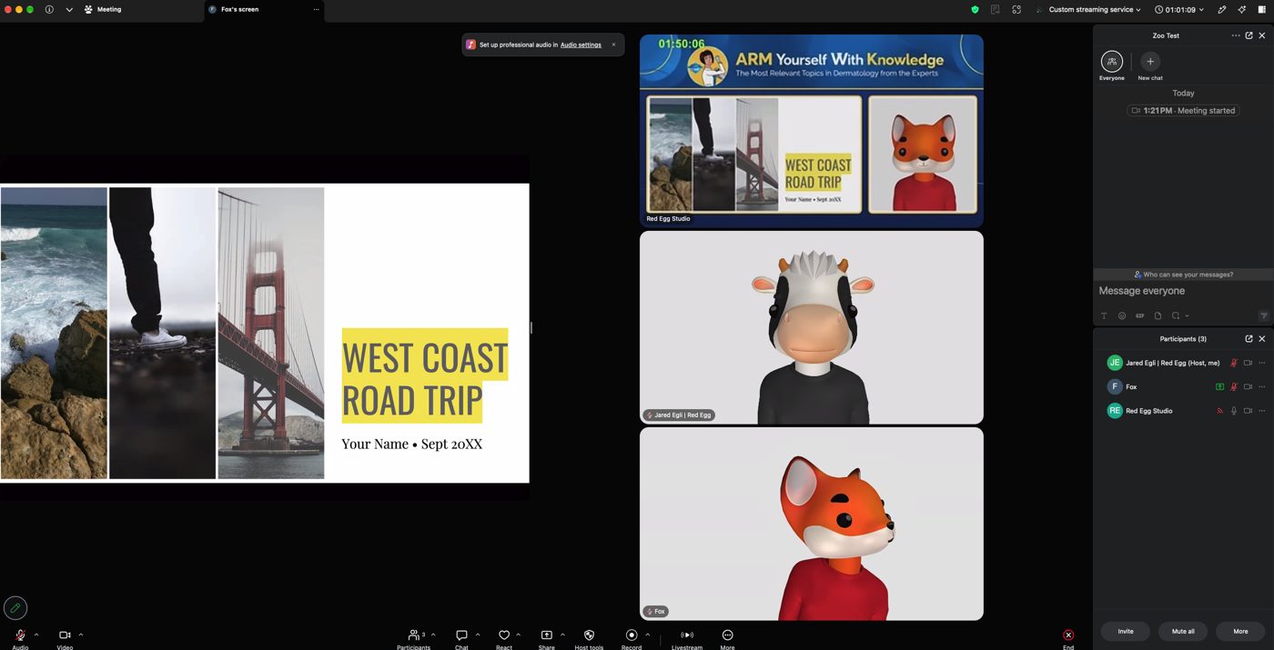Open the GIF picker in chat
The height and width of the screenshot is (650, 1274).
click(1139, 315)
